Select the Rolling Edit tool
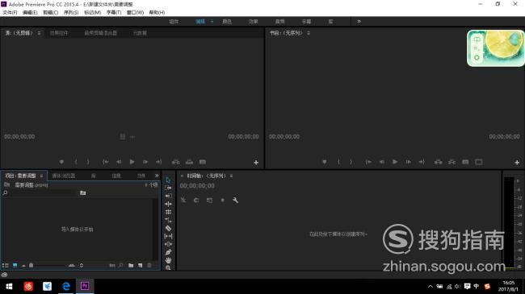This screenshot has width=525, height=294. 168,212
